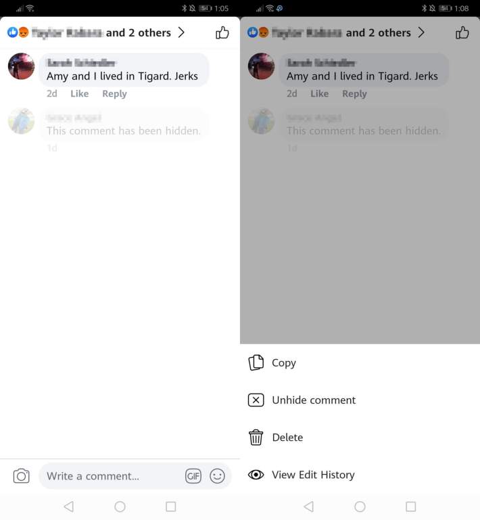Tap thumbs-up like icon in left screen header
This screenshot has width=480, height=520.
(x=222, y=32)
